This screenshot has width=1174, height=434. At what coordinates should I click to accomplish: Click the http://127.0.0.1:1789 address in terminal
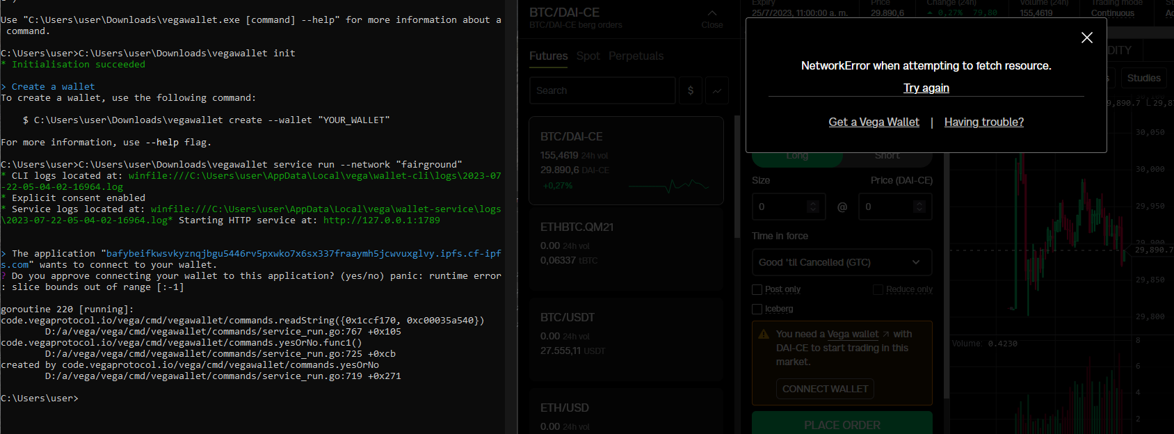pos(382,220)
